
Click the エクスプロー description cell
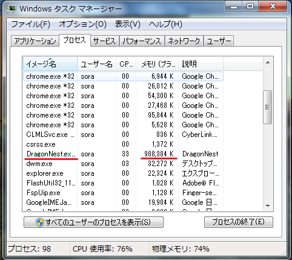coord(201,173)
